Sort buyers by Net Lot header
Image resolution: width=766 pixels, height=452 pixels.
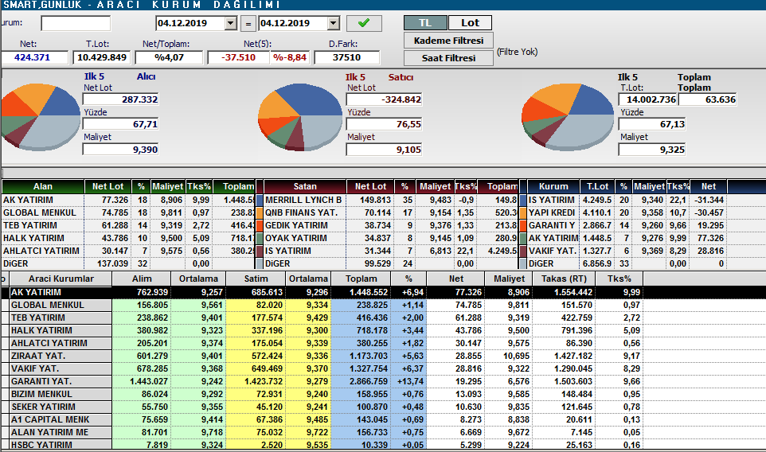click(107, 186)
